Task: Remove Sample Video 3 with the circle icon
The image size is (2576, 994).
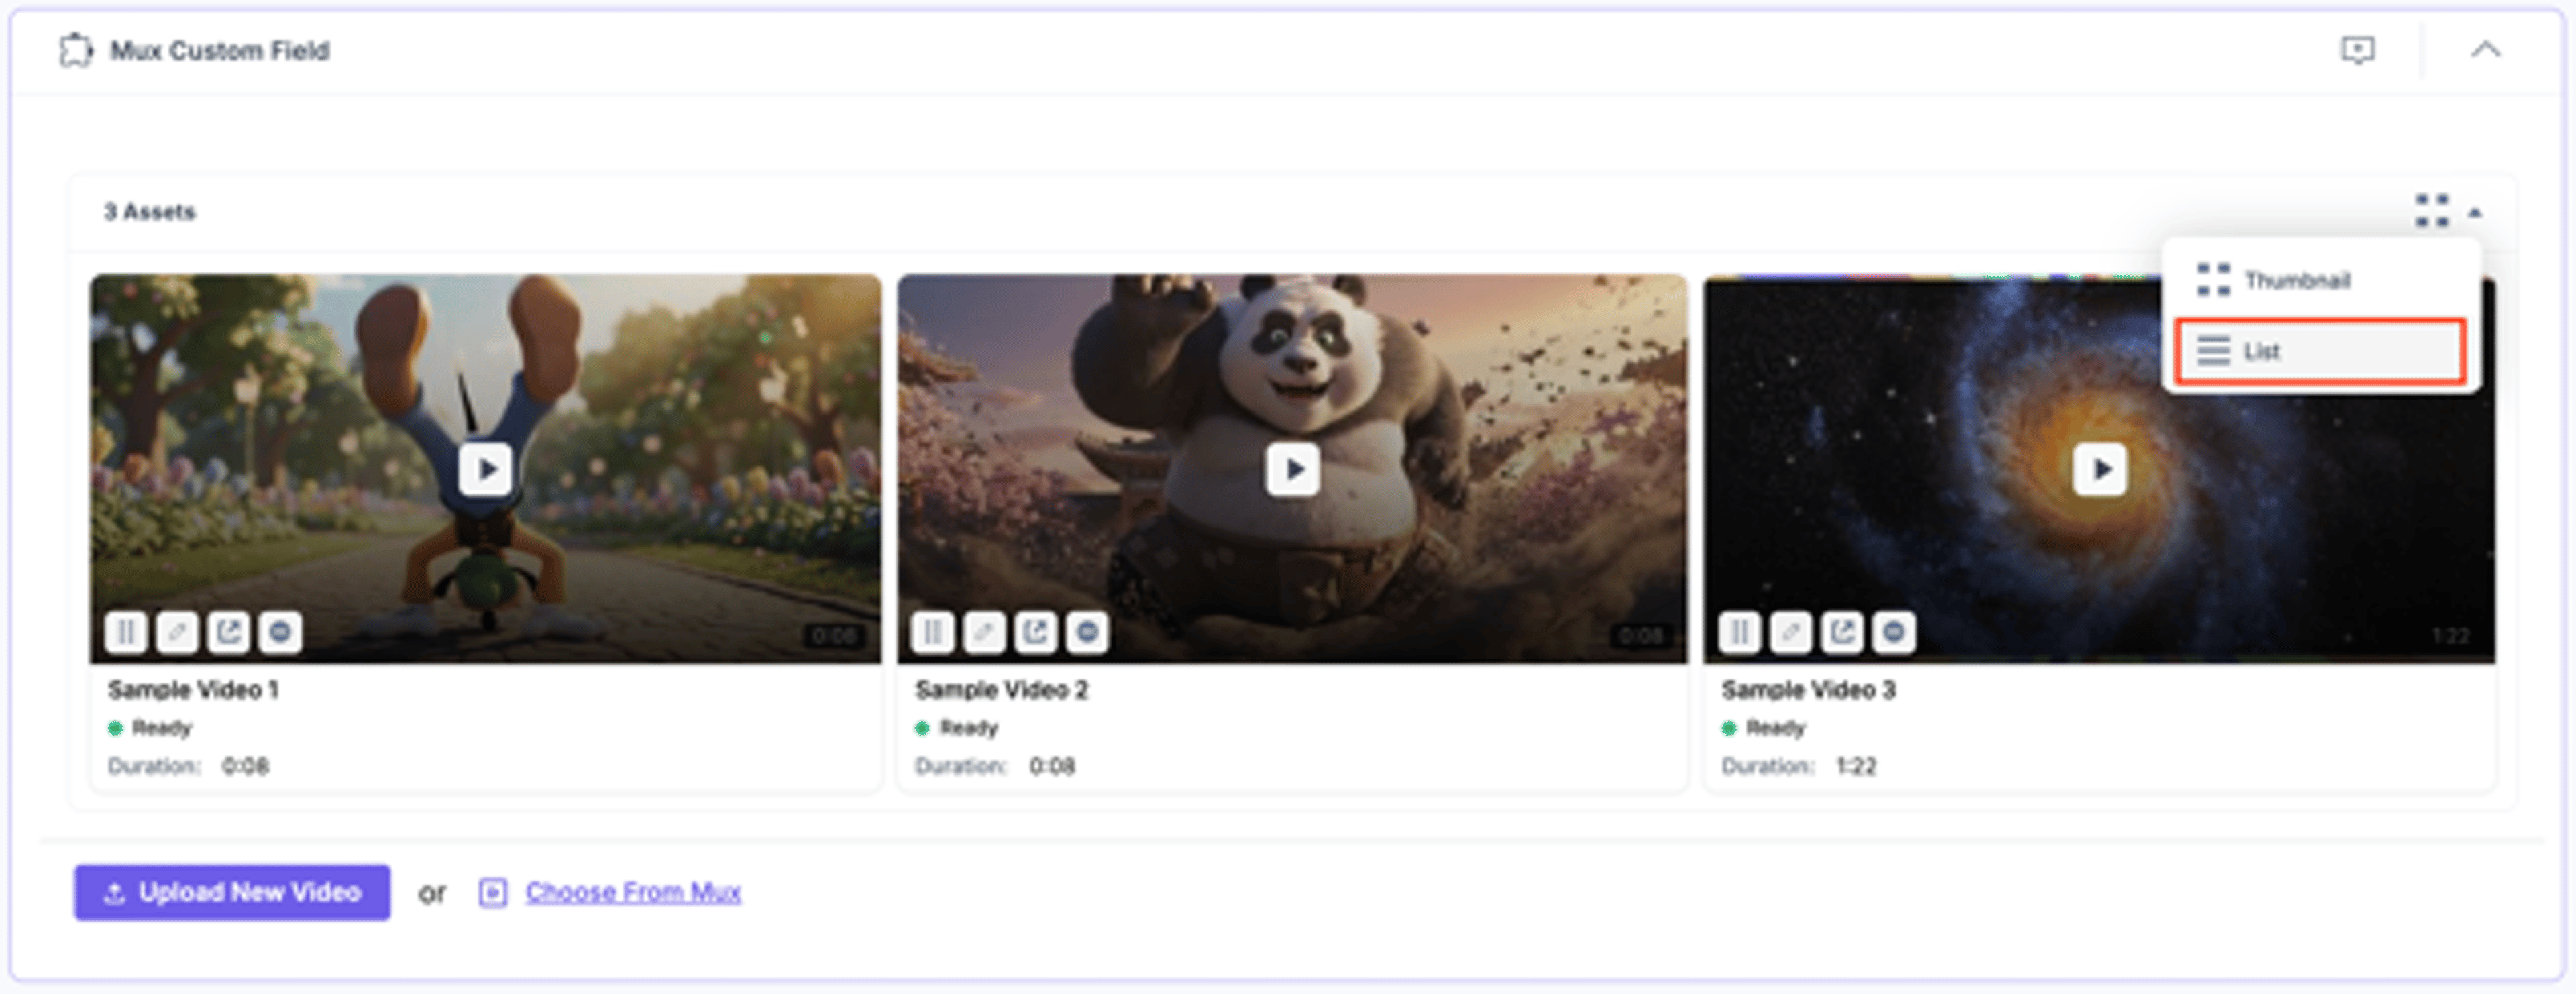Action: (x=1895, y=632)
